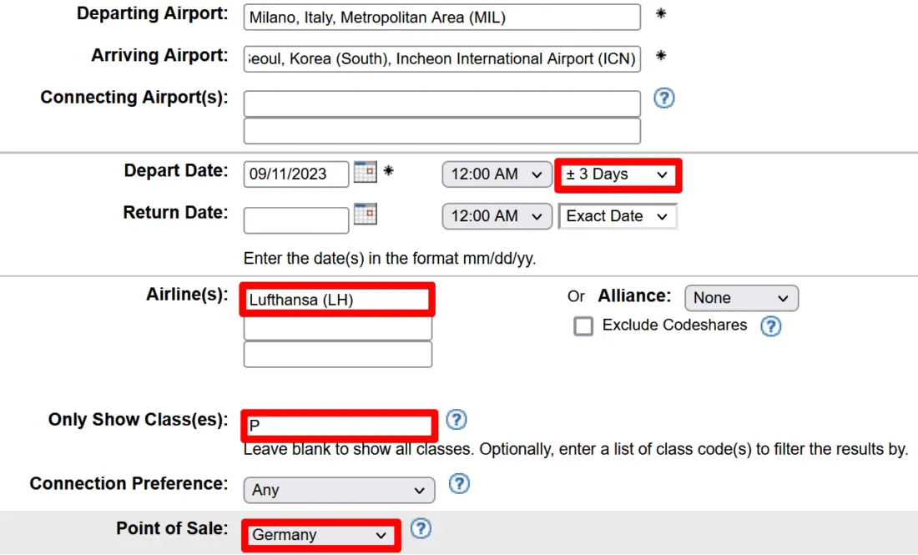Open the ± 3 Days range dropdown
Viewport: 918px width, 555px height.
tap(617, 174)
